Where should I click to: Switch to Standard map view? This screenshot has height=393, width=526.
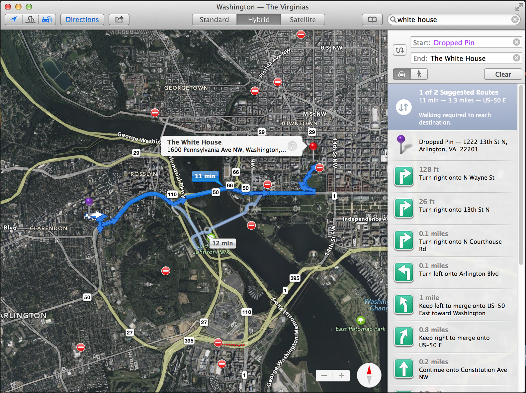[214, 19]
